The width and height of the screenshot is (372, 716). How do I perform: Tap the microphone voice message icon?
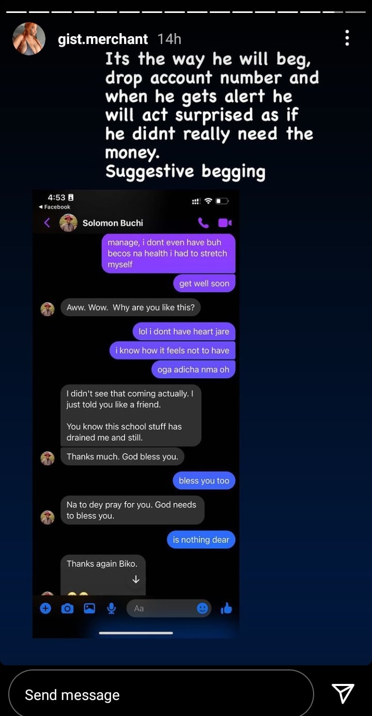(111, 608)
